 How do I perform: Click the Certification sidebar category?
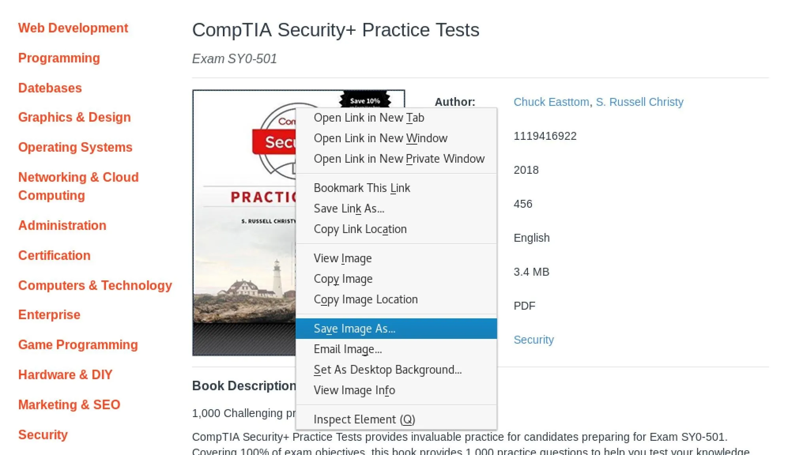[x=54, y=256]
